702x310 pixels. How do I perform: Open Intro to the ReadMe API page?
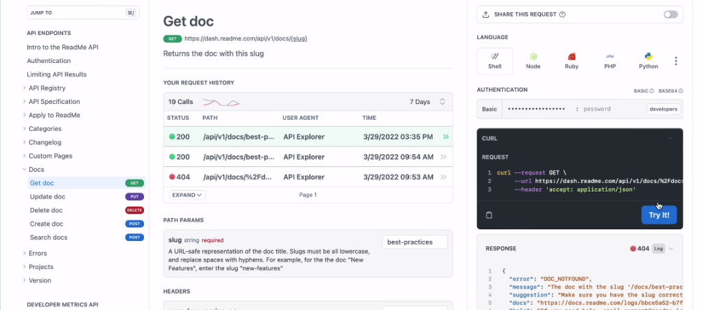point(62,47)
